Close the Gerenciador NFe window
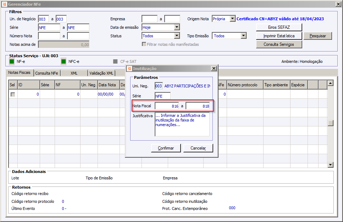Viewport: 343px width, 222px height. [x=338, y=4]
